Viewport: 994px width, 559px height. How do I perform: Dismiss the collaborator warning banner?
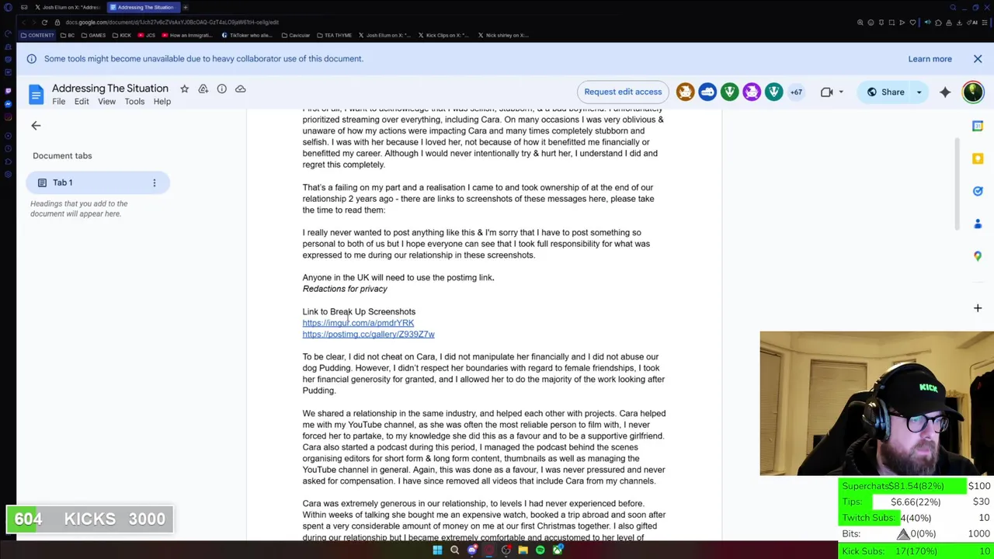[978, 59]
